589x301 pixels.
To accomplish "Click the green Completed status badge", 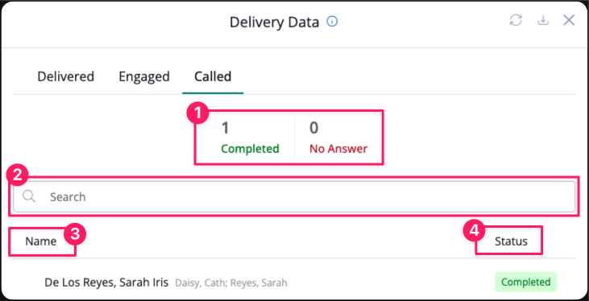I will tap(525, 282).
